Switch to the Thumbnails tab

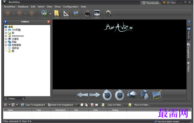click(x=150, y=3)
